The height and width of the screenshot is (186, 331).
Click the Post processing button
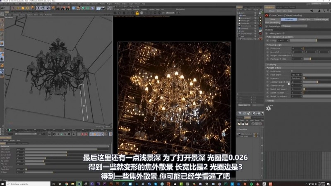tap(273, 22)
